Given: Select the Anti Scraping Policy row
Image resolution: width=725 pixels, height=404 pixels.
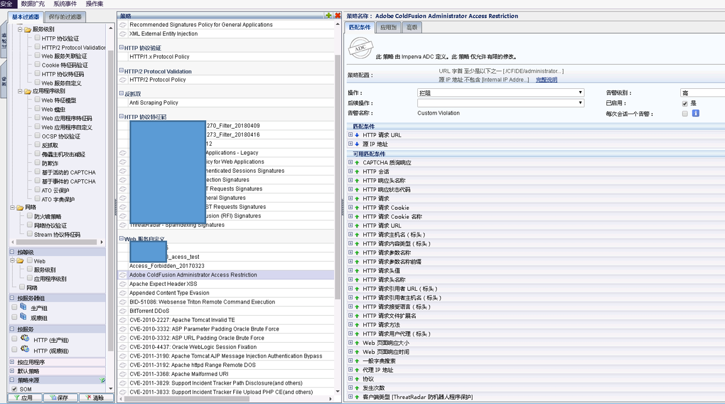Looking at the screenshot, I should pyautogui.click(x=227, y=103).
